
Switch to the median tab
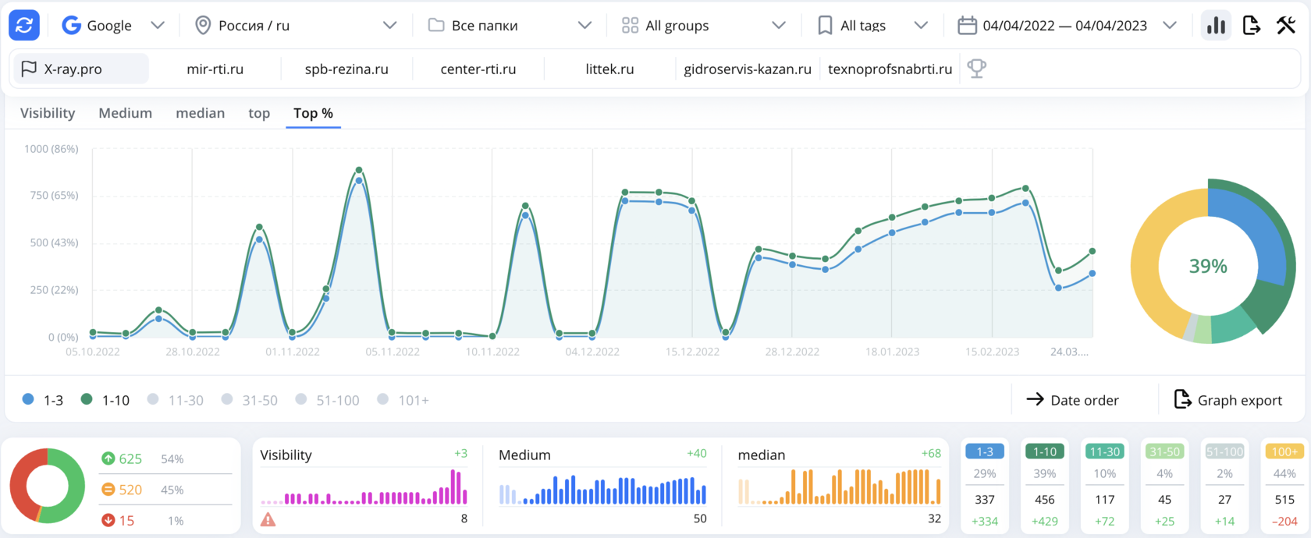[201, 113]
